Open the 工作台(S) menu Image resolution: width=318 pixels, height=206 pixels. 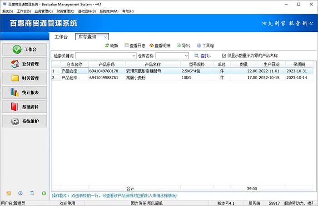24,11
